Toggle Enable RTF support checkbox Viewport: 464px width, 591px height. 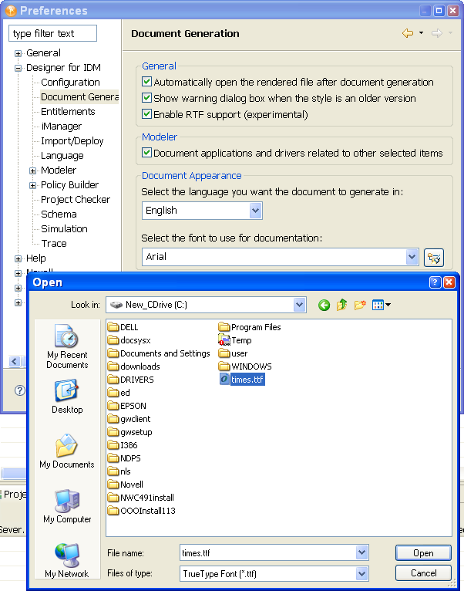click(146, 114)
